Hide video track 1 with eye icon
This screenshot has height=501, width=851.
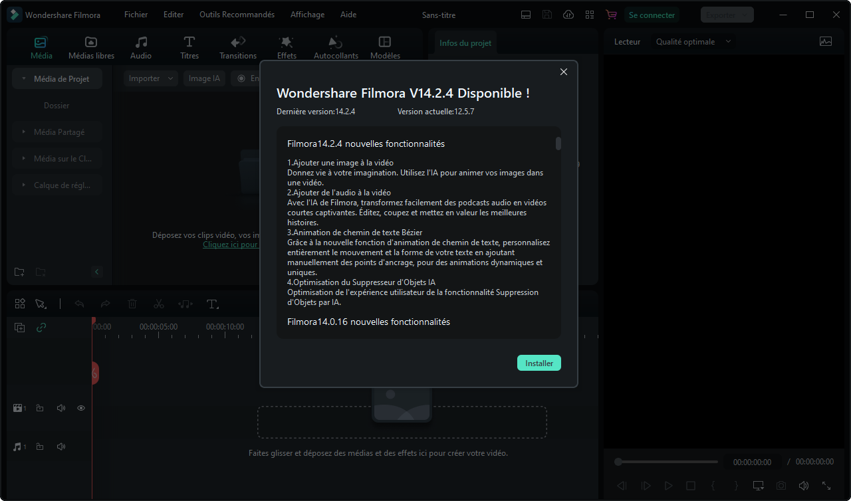tap(81, 408)
